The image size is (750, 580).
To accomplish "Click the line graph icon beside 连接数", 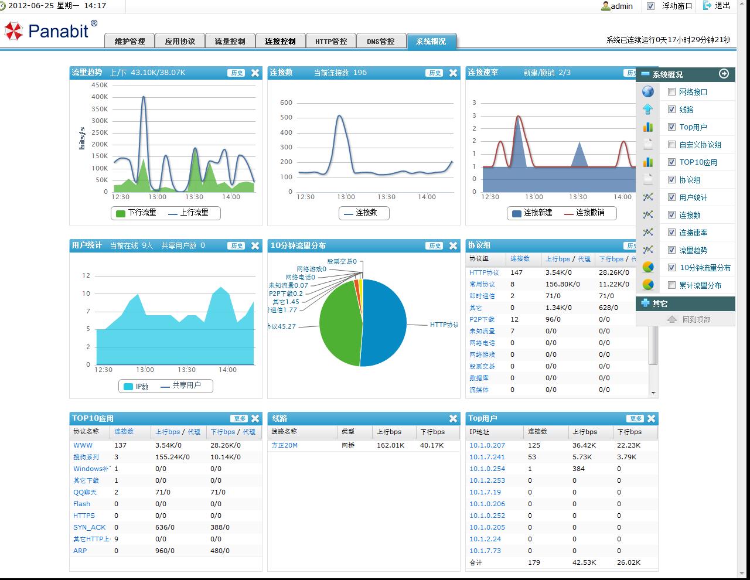I will [648, 214].
